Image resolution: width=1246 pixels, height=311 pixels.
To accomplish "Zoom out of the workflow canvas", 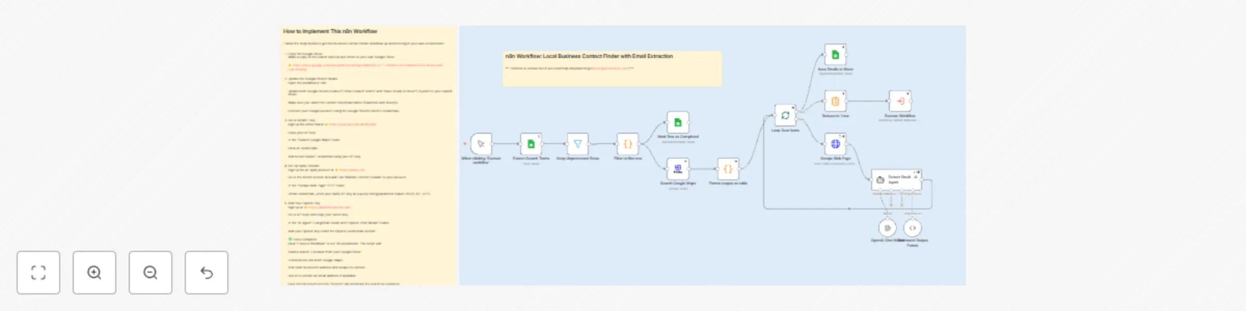I will tap(151, 273).
